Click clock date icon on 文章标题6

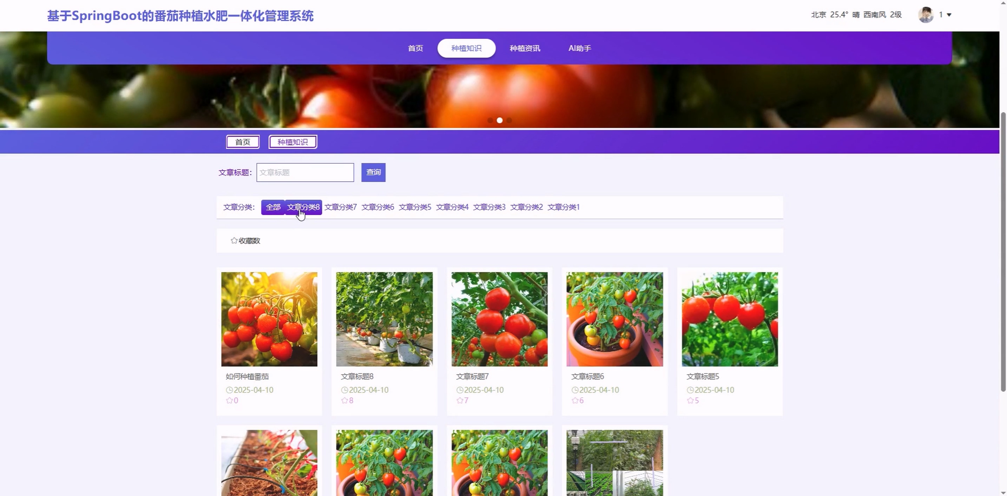[575, 390]
